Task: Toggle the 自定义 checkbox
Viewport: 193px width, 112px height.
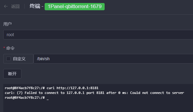Action: (8, 59)
